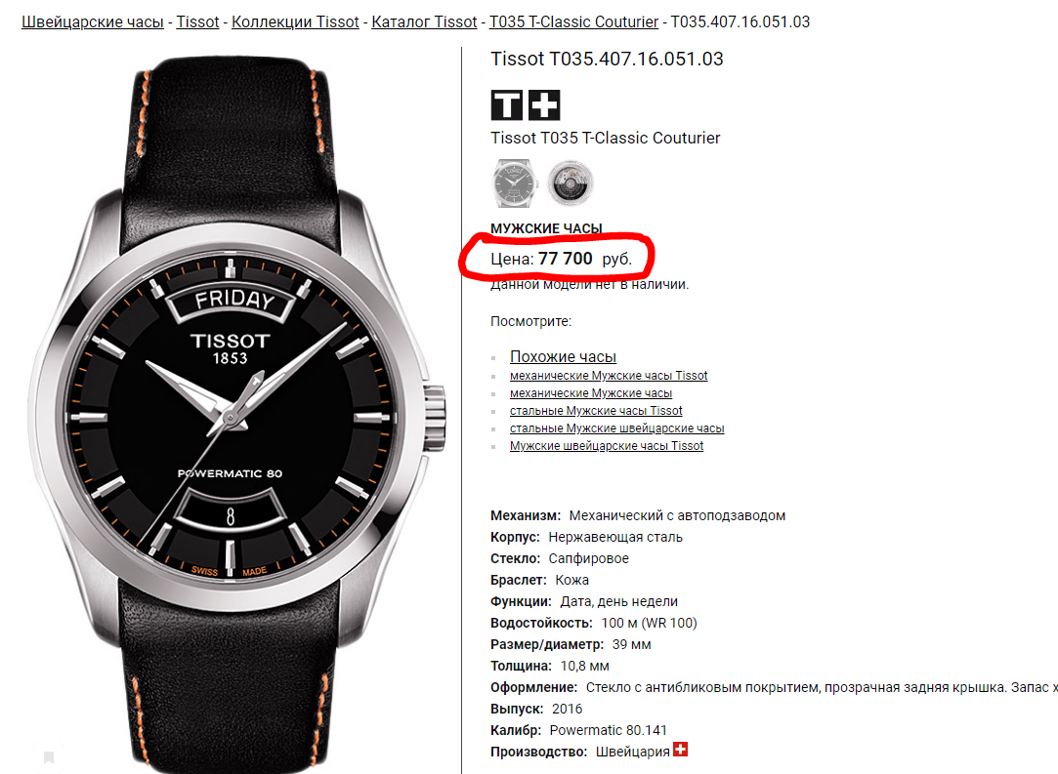Go to the Tissot breadcrumb link

(197, 22)
